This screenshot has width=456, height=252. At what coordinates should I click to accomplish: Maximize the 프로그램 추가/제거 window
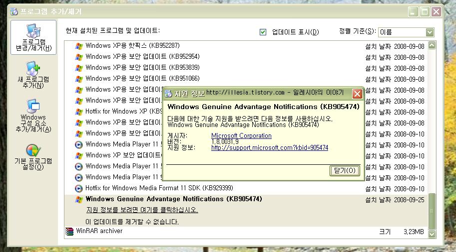[425, 12]
